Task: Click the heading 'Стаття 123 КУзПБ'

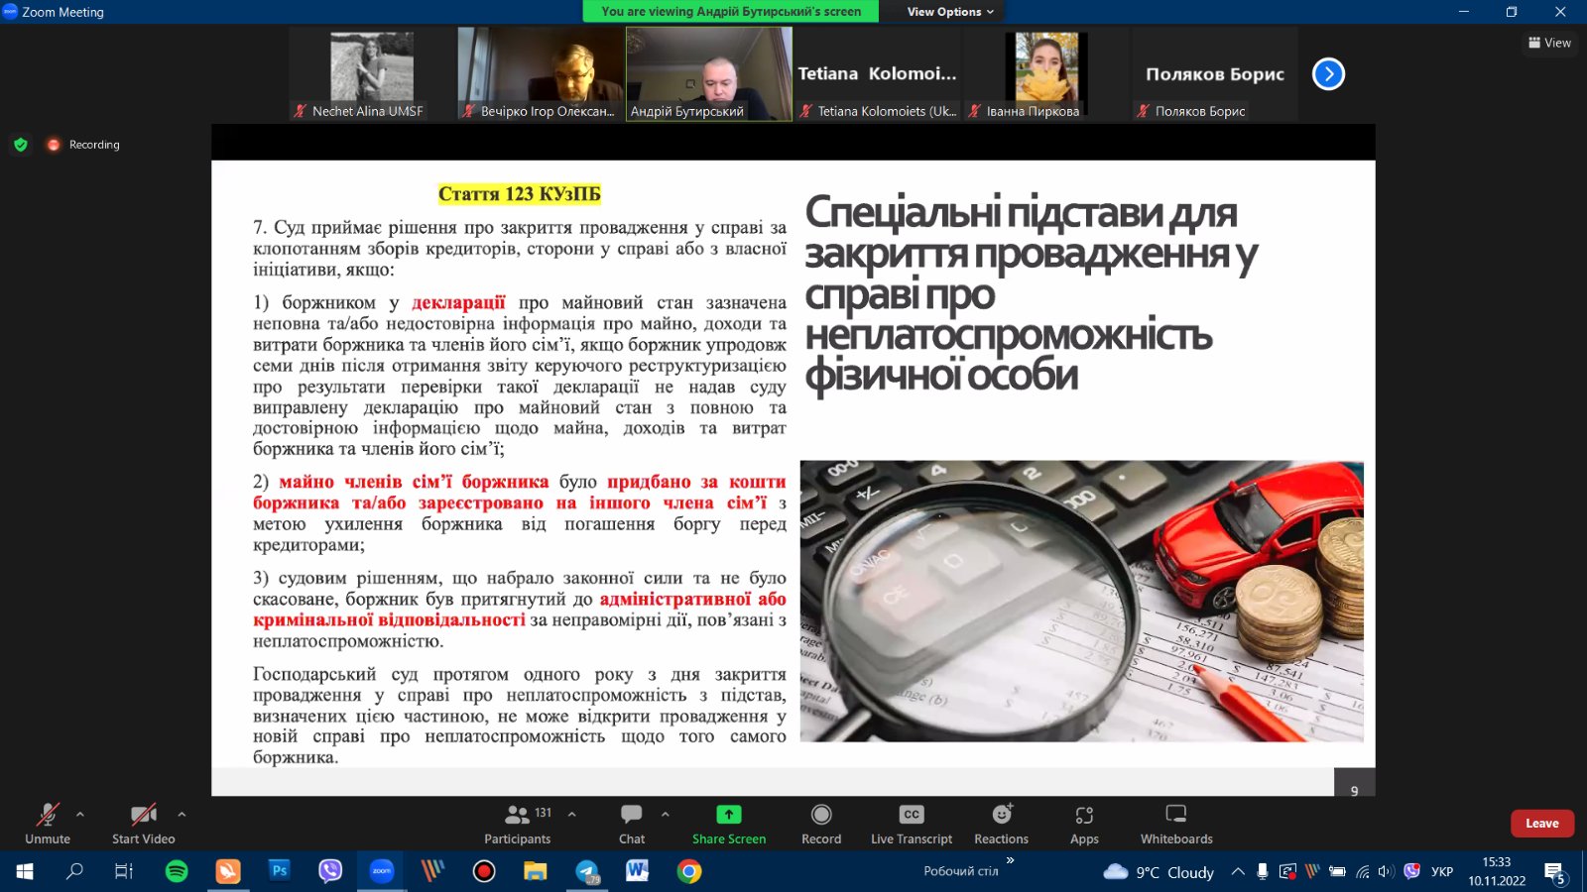Action: [520, 194]
